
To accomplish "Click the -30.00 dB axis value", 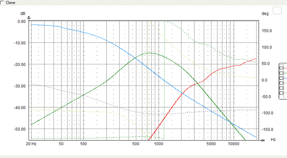I will [x=20, y=86].
